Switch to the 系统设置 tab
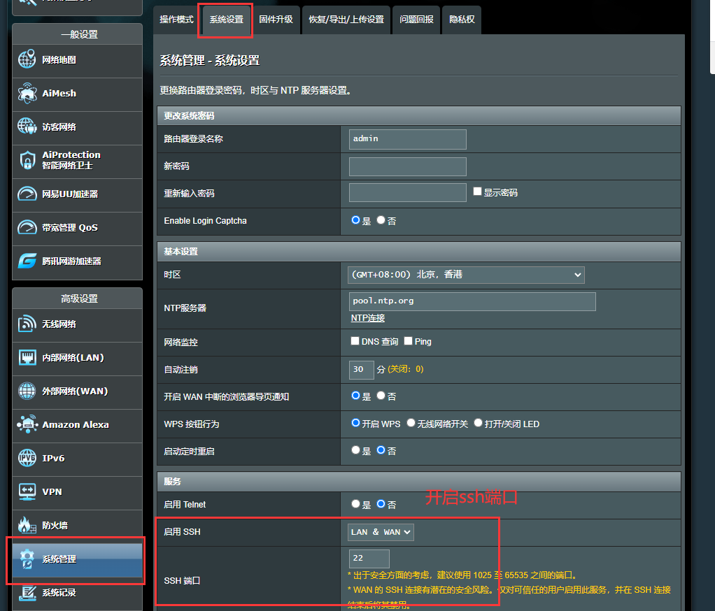715x611 pixels. pyautogui.click(x=227, y=20)
